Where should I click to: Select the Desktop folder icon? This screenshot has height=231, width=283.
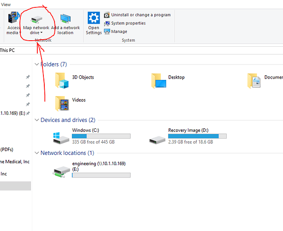(159, 81)
